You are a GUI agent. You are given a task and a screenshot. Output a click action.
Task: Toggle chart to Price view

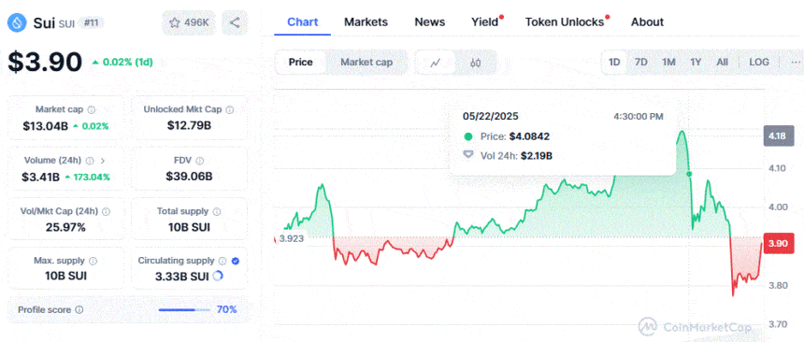pyautogui.click(x=300, y=63)
